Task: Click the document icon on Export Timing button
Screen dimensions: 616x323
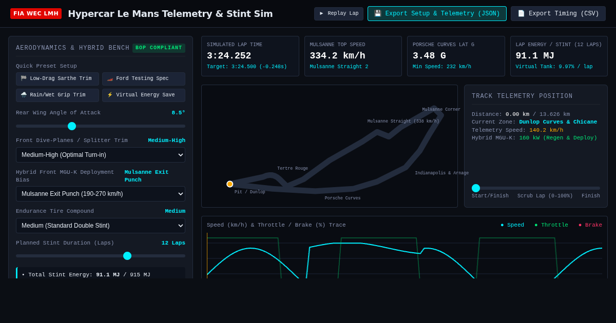Action: (521, 13)
